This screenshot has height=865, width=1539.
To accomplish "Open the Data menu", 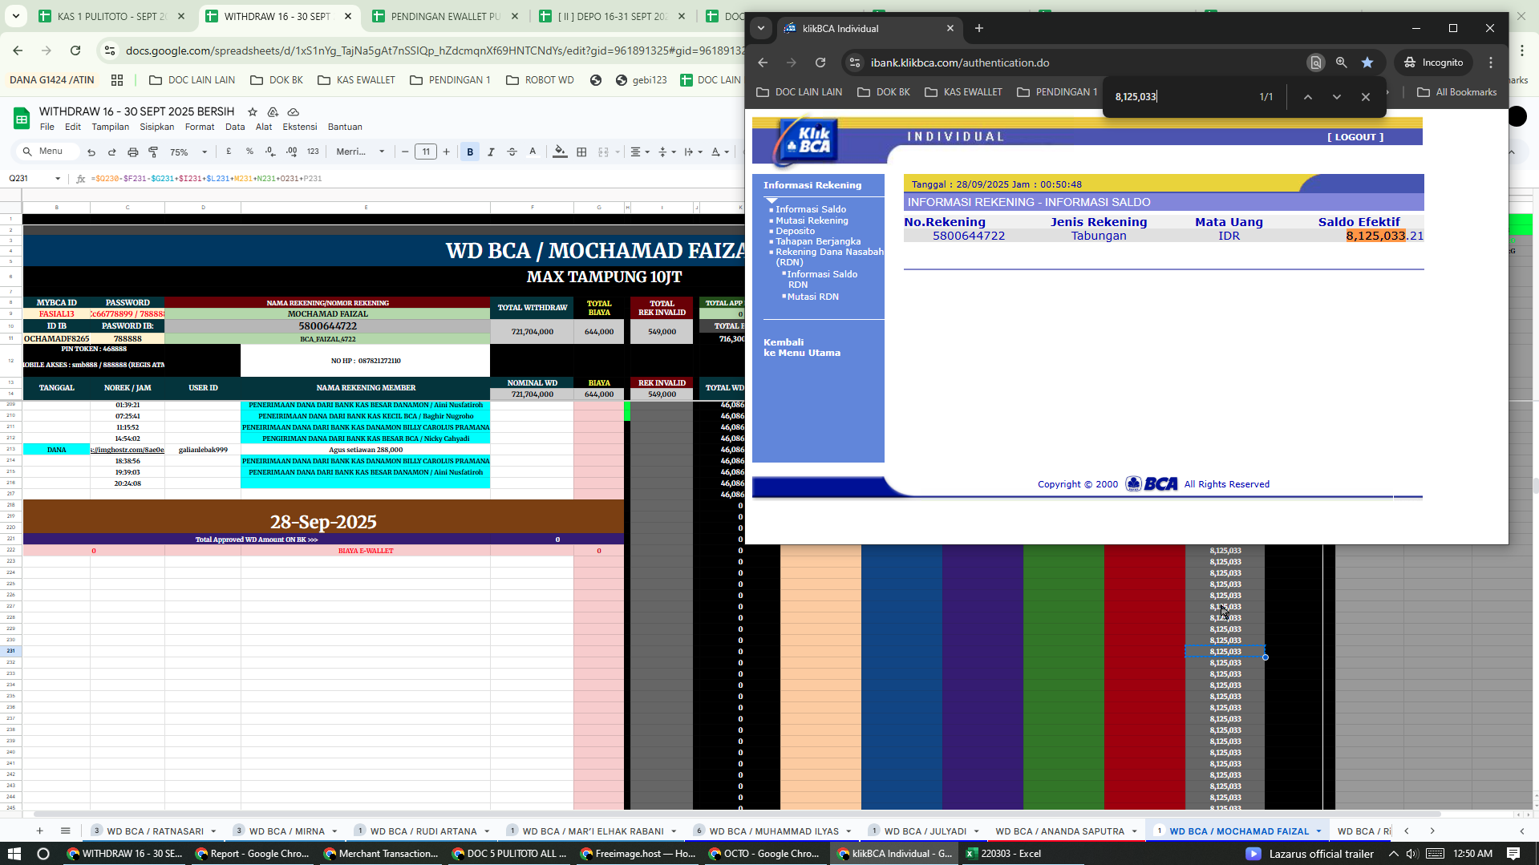I will pos(235,127).
